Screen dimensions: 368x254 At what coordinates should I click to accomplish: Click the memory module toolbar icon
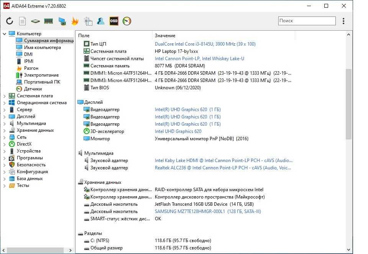(x=48, y=21)
